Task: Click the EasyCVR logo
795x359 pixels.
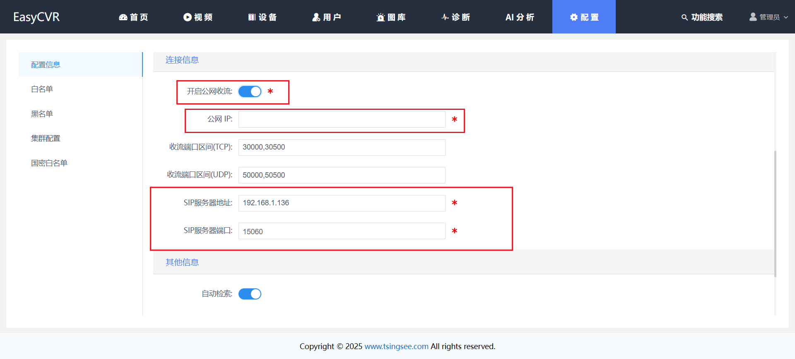Action: 36,17
